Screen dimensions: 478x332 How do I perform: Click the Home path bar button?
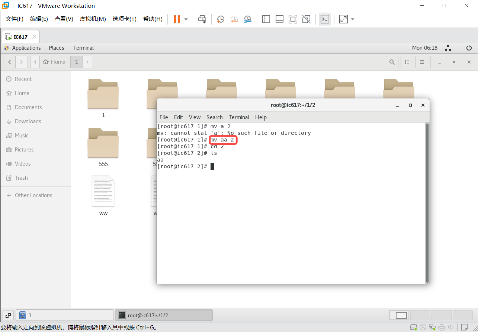tap(54, 62)
